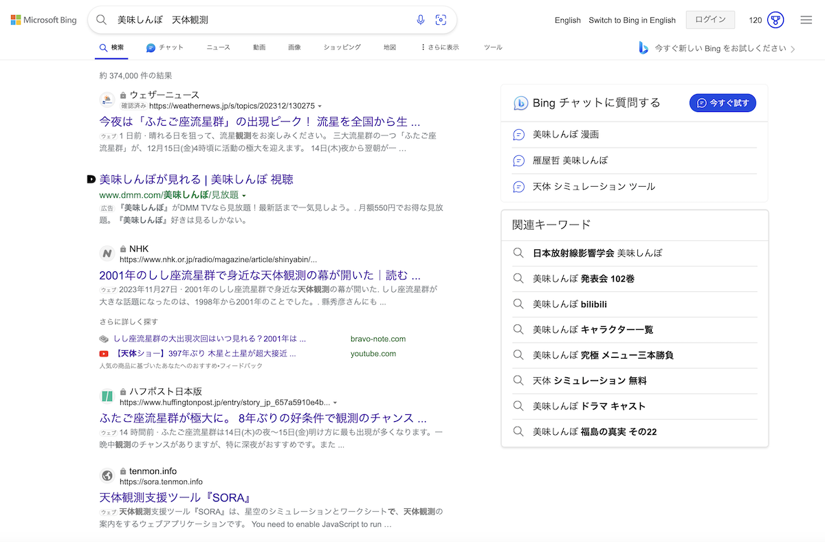Click search icon next to 美味しんぼ bilibili
Viewport: 825px width, 542px height.
[x=519, y=304]
